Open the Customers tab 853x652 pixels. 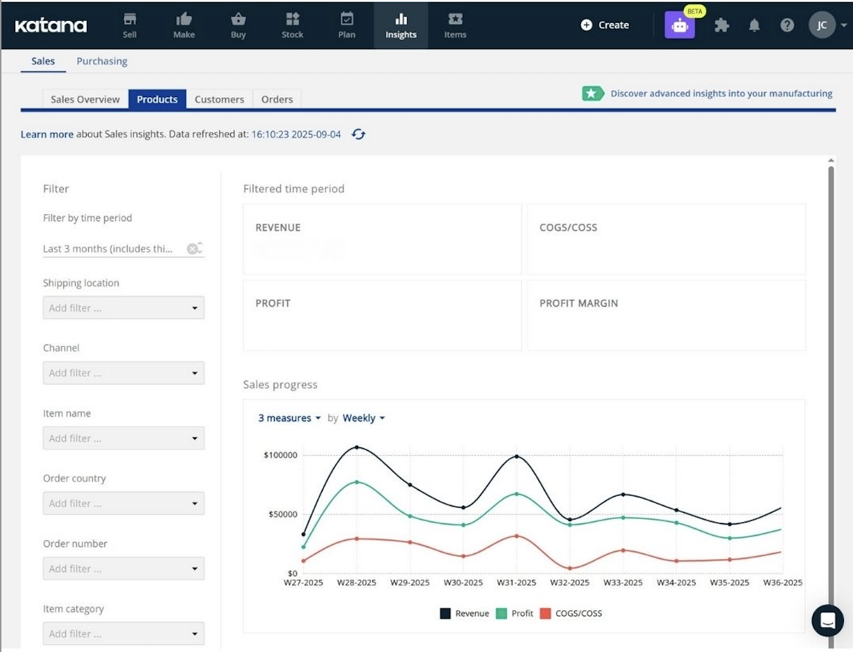219,99
